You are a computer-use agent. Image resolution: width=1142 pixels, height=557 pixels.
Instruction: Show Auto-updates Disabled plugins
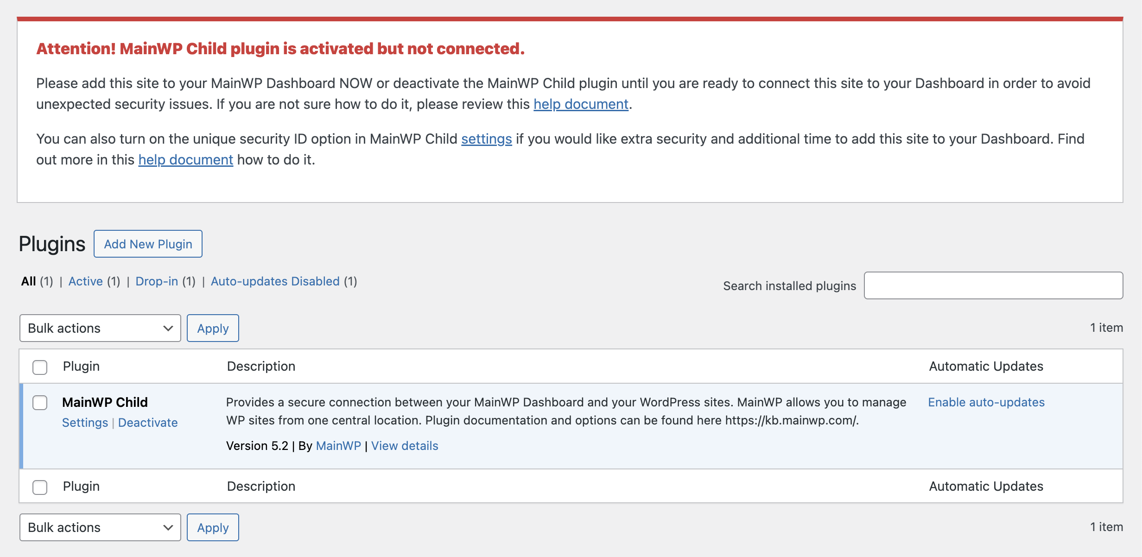(x=275, y=281)
